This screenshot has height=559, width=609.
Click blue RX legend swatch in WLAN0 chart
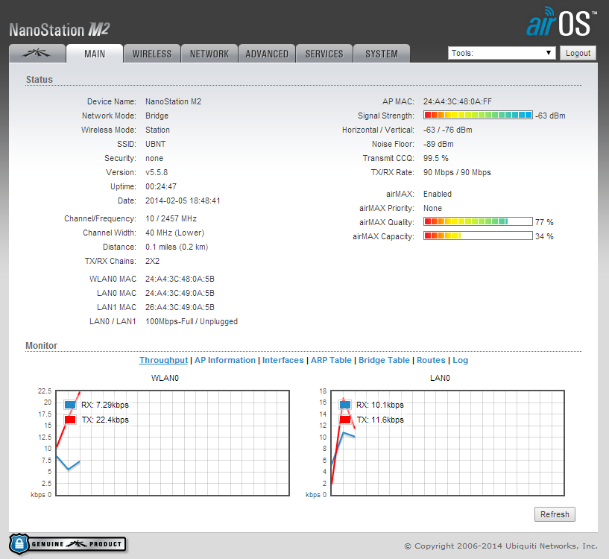coord(70,405)
